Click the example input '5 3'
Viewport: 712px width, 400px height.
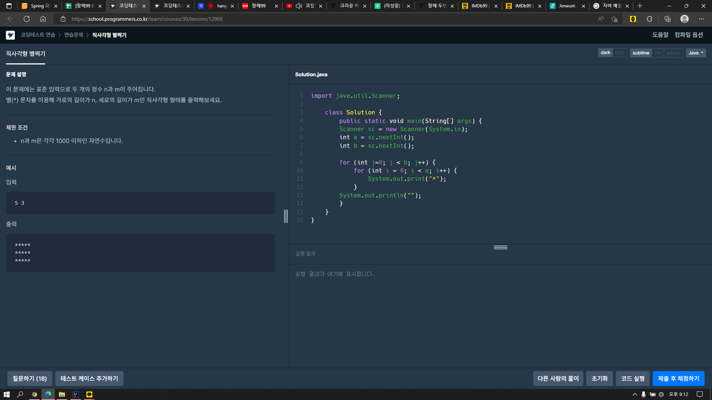(x=20, y=203)
